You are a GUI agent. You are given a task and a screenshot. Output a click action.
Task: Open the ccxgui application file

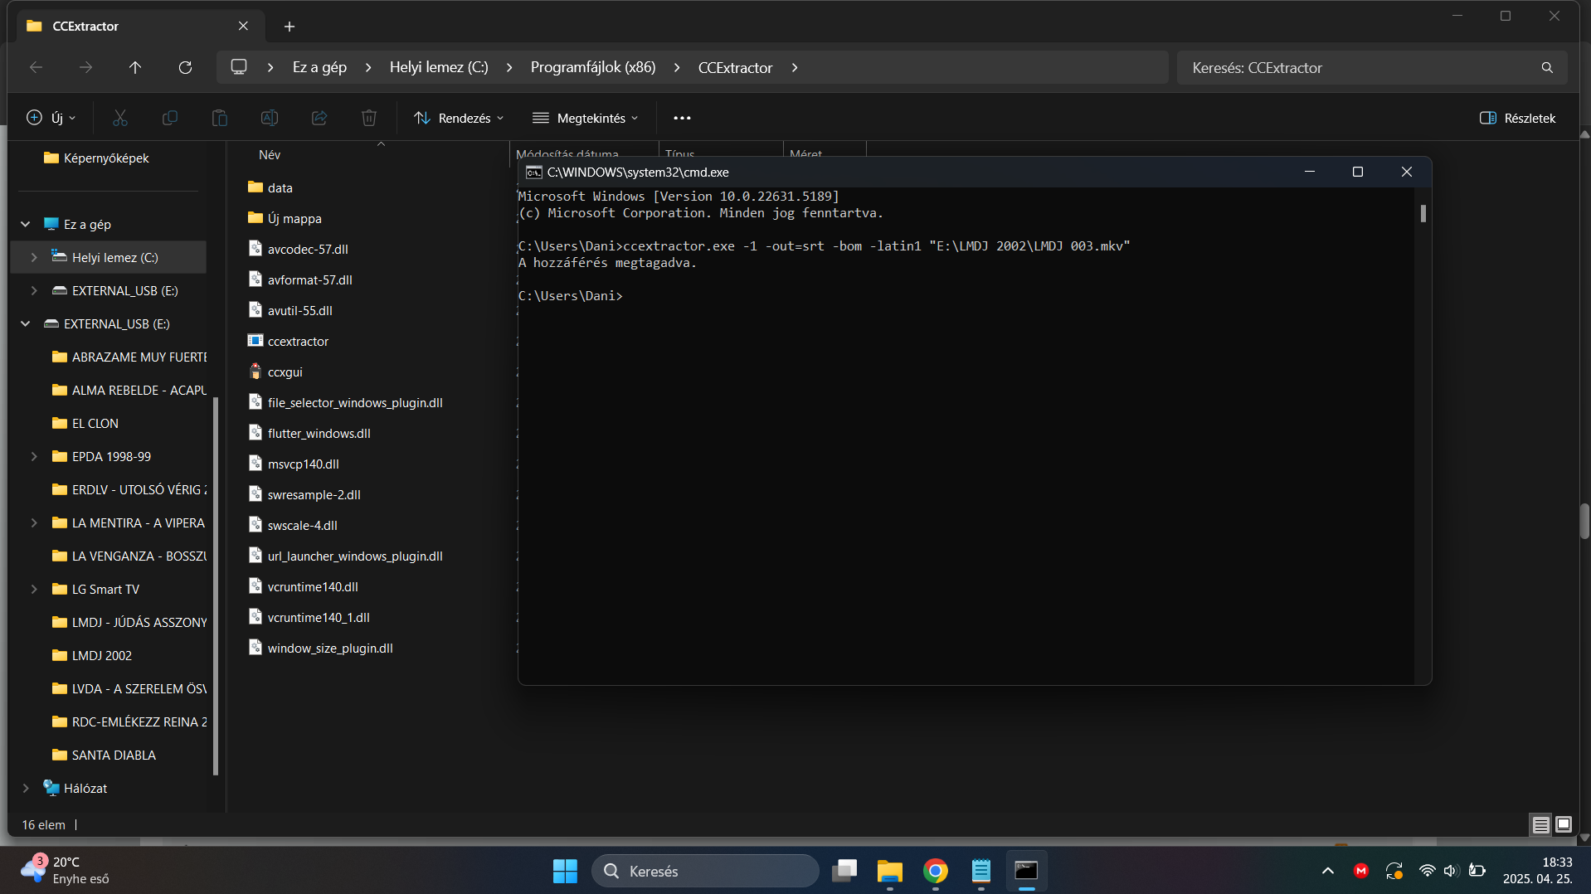285,372
